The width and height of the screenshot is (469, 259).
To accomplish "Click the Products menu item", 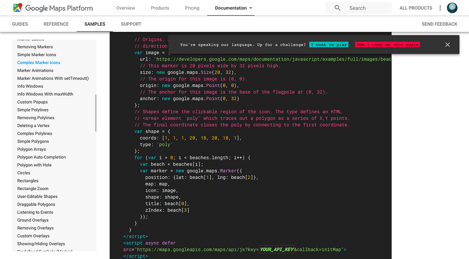I will (x=160, y=7).
